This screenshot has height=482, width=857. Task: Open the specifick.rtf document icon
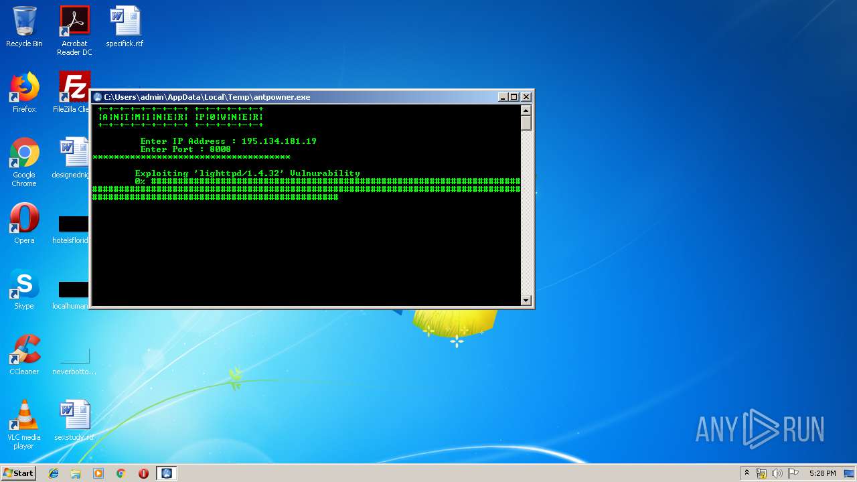(x=125, y=27)
